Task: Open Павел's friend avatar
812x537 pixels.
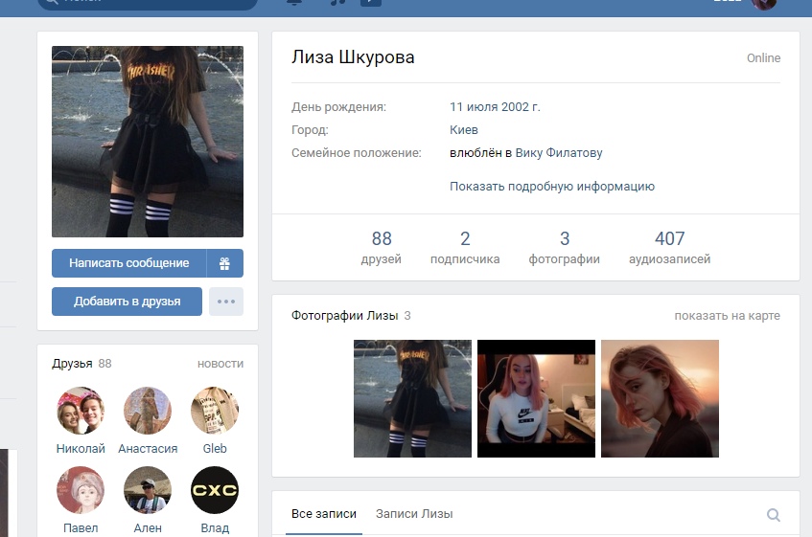Action: point(81,490)
